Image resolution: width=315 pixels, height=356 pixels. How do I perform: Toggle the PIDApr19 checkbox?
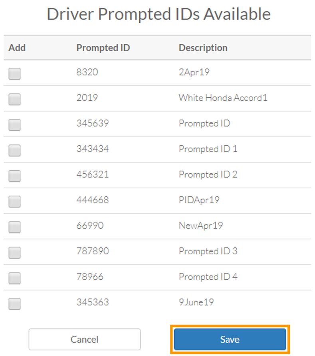tap(14, 201)
